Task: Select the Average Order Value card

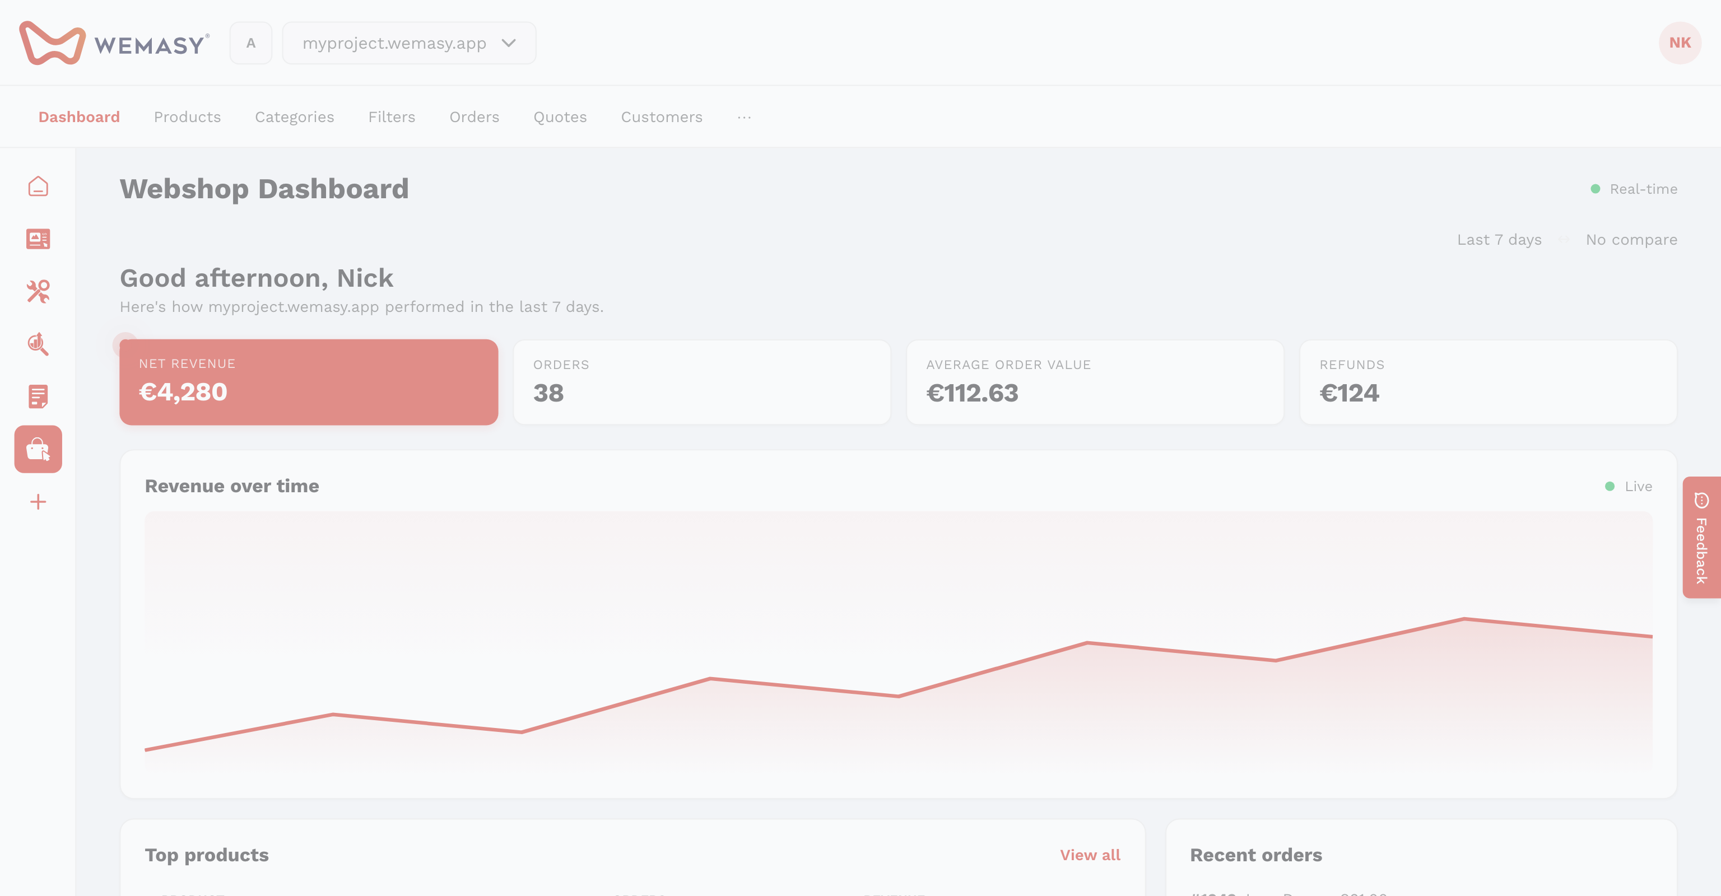Action: pos(1095,382)
